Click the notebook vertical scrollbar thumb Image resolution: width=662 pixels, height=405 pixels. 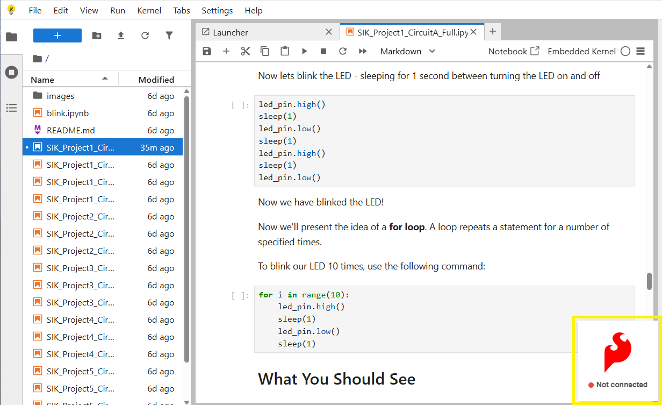[649, 280]
